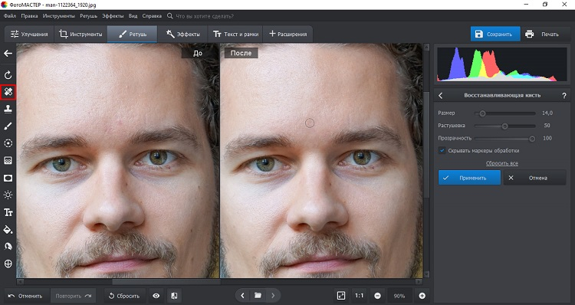Open the Инструменты menu in menu bar
The image size is (575, 305).
(x=59, y=16)
